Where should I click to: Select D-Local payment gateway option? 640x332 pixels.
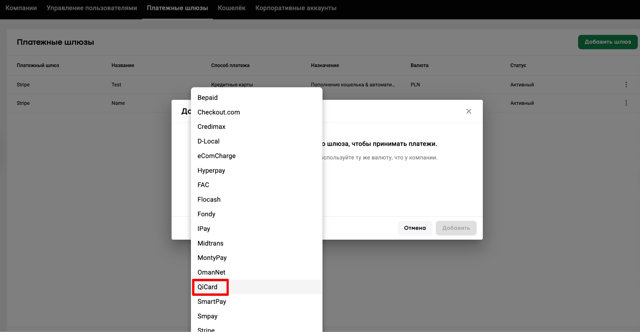(x=257, y=141)
